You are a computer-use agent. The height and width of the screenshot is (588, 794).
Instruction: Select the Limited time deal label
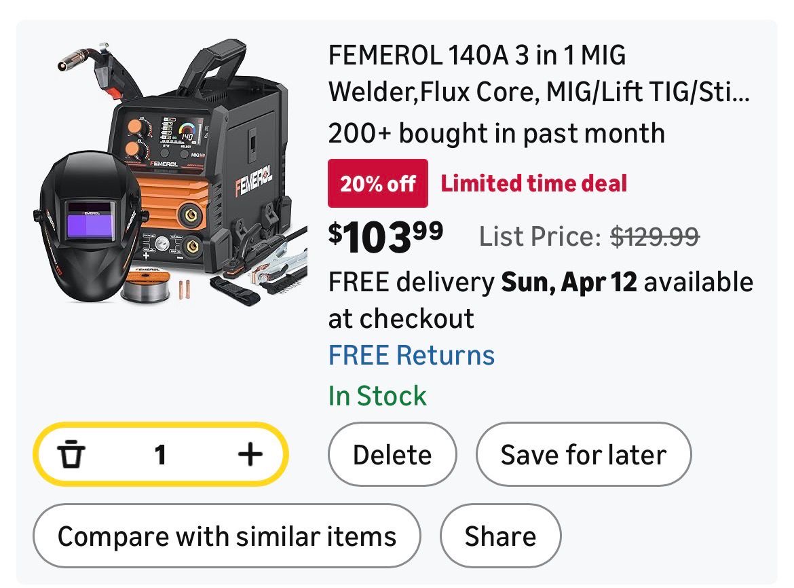(x=534, y=183)
